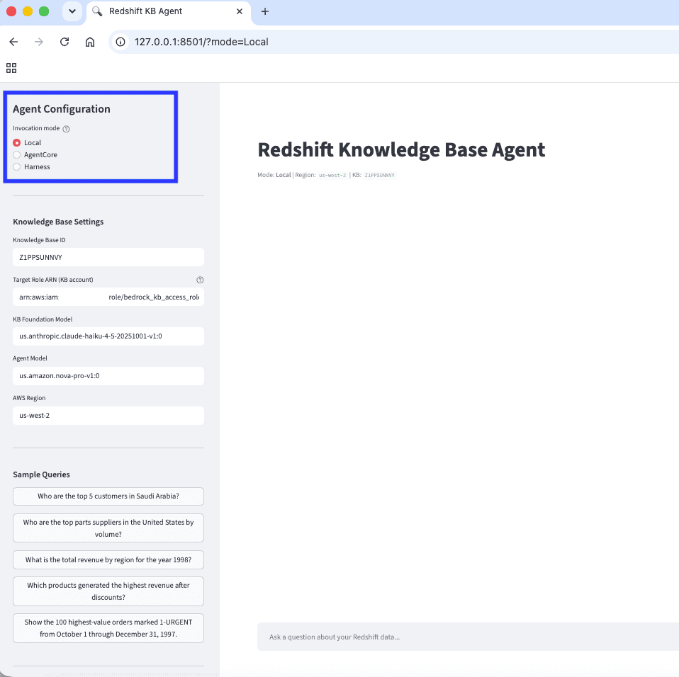Click the Redshift Knowledge Base Agent heading
This screenshot has height=677, width=679.
pos(401,149)
